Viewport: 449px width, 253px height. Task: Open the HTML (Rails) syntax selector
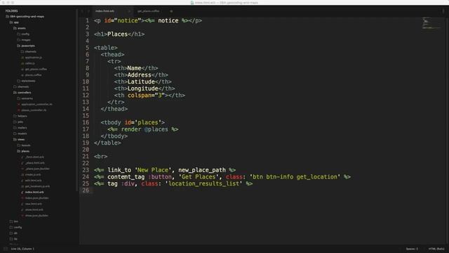(x=436, y=249)
